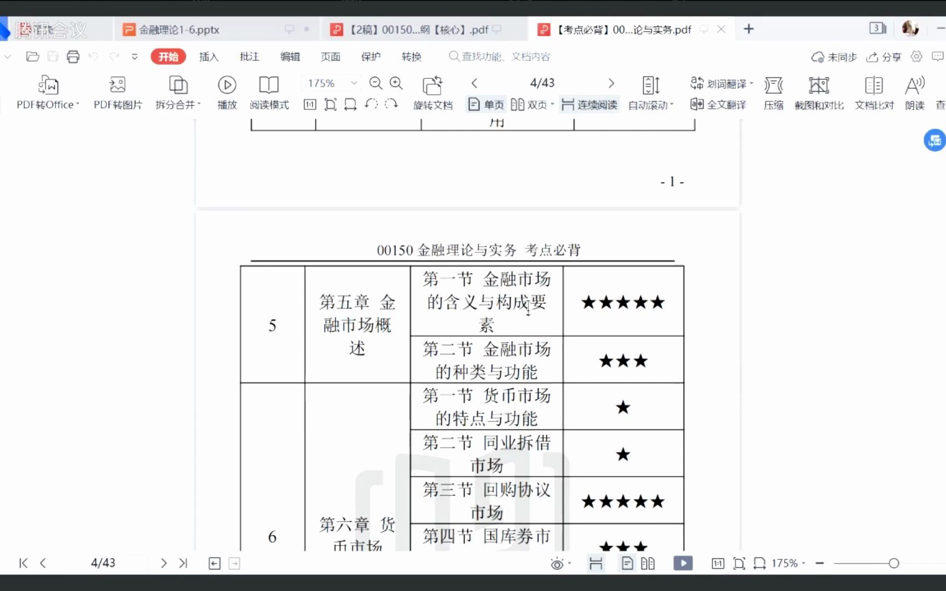The width and height of the screenshot is (946, 591).
Task: Toggle 连续阅读 continuous reading
Action: (589, 105)
